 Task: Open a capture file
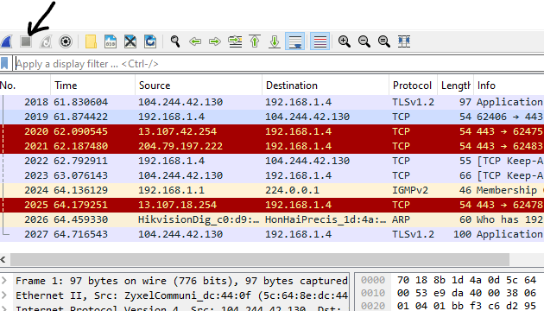coord(91,41)
